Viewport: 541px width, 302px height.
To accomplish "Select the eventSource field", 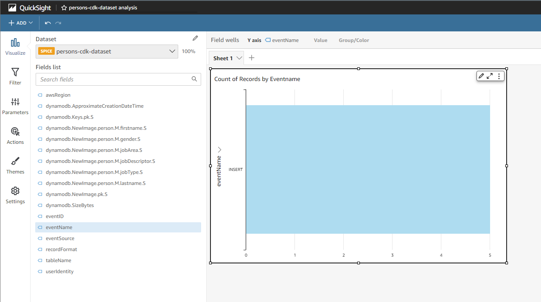I will [60, 238].
